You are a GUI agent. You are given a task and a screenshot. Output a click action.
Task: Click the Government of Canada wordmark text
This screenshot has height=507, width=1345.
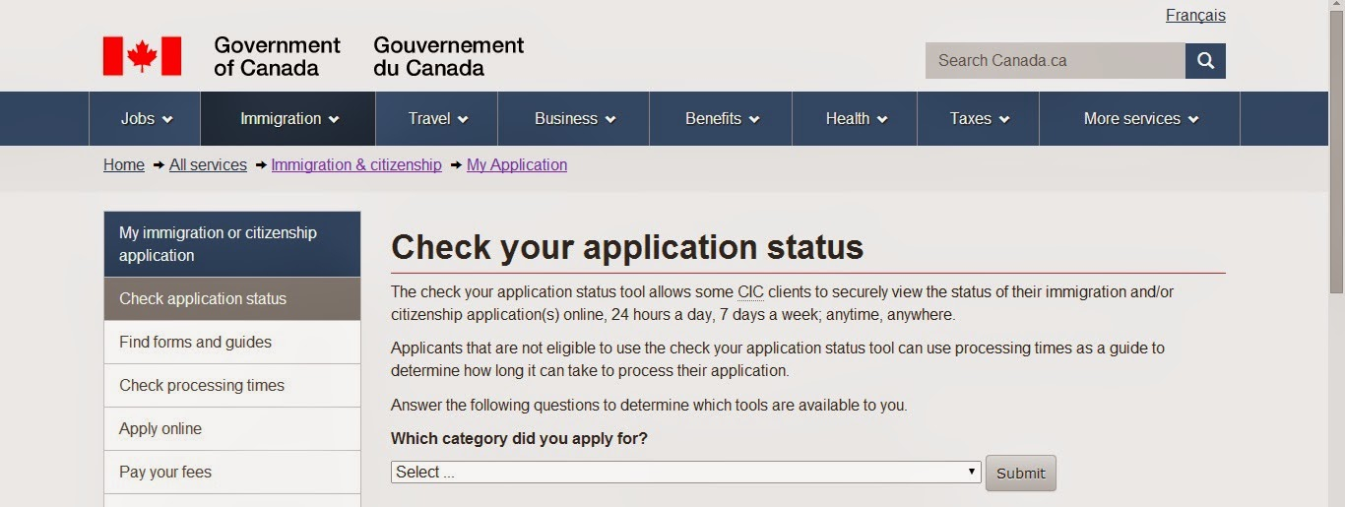pyautogui.click(x=277, y=57)
